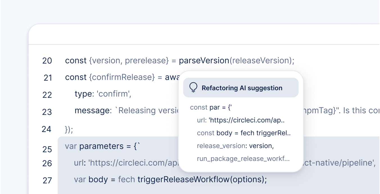Click 'run_package_release_workf...' suggestion line
380x194 pixels.
click(243, 159)
